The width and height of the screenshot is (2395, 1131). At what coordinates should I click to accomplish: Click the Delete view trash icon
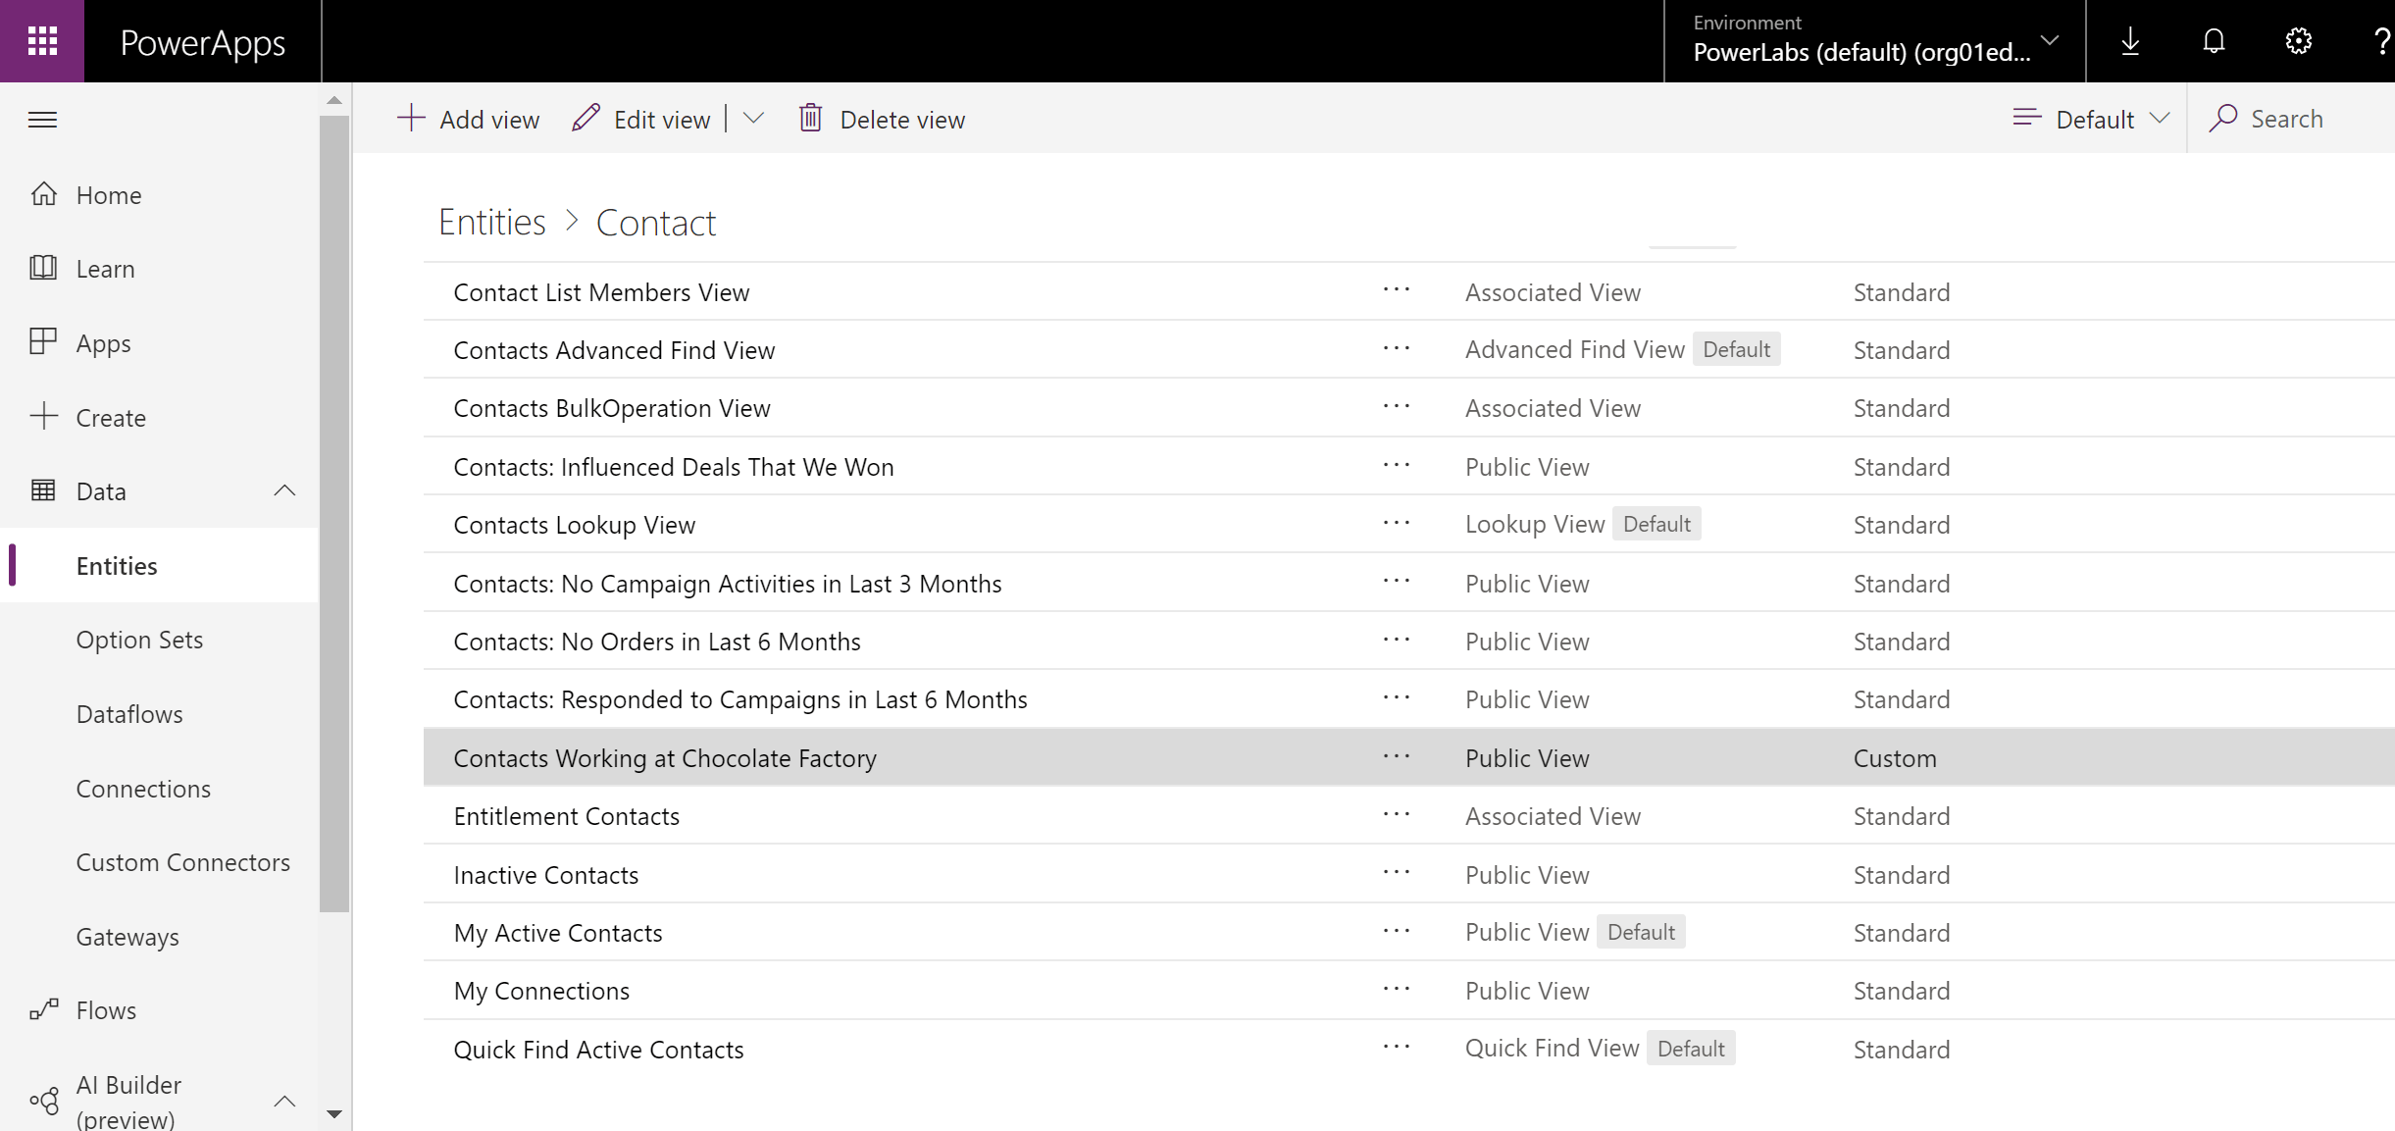point(810,119)
